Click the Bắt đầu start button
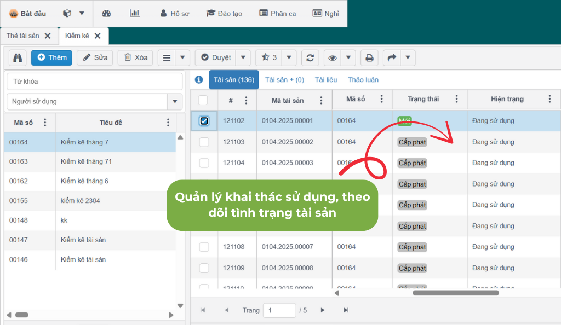The height and width of the screenshot is (325, 561). click(27, 14)
